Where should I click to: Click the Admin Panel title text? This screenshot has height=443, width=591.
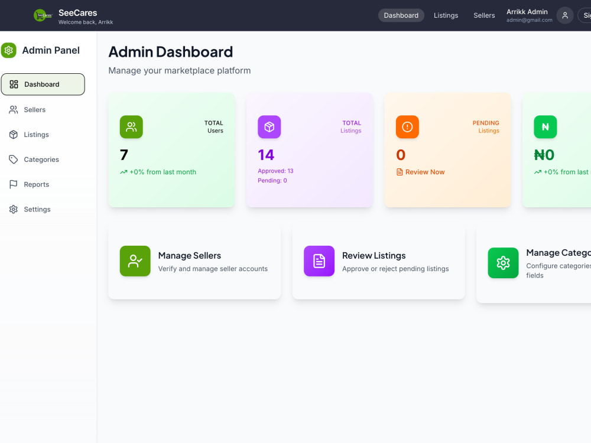click(x=51, y=50)
